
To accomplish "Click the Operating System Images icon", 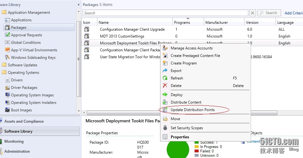I will [x=7, y=95].
